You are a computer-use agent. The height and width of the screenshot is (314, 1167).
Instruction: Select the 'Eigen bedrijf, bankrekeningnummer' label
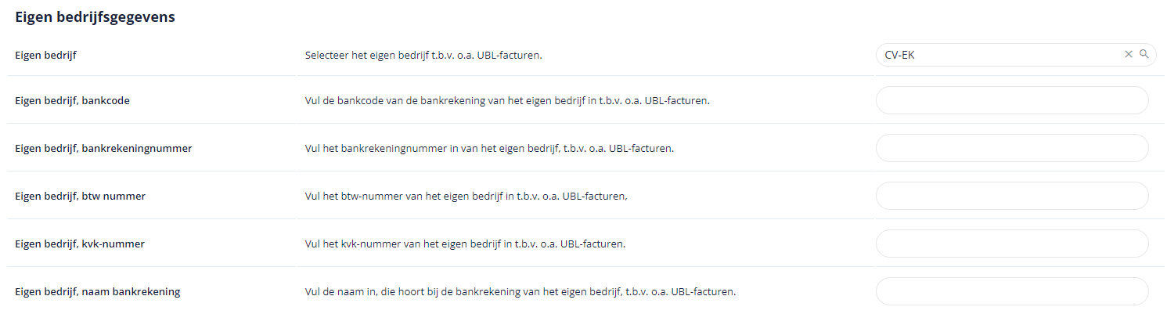pyautogui.click(x=103, y=148)
